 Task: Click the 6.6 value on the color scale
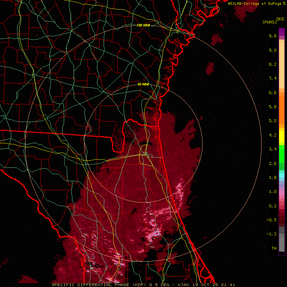tap(273, 92)
